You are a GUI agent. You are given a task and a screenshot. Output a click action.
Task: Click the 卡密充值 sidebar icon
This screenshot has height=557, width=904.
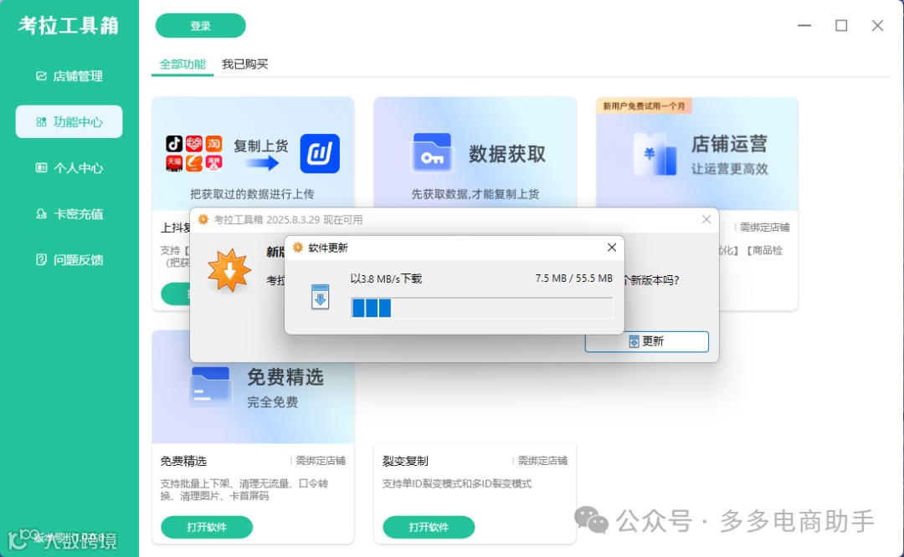41,214
